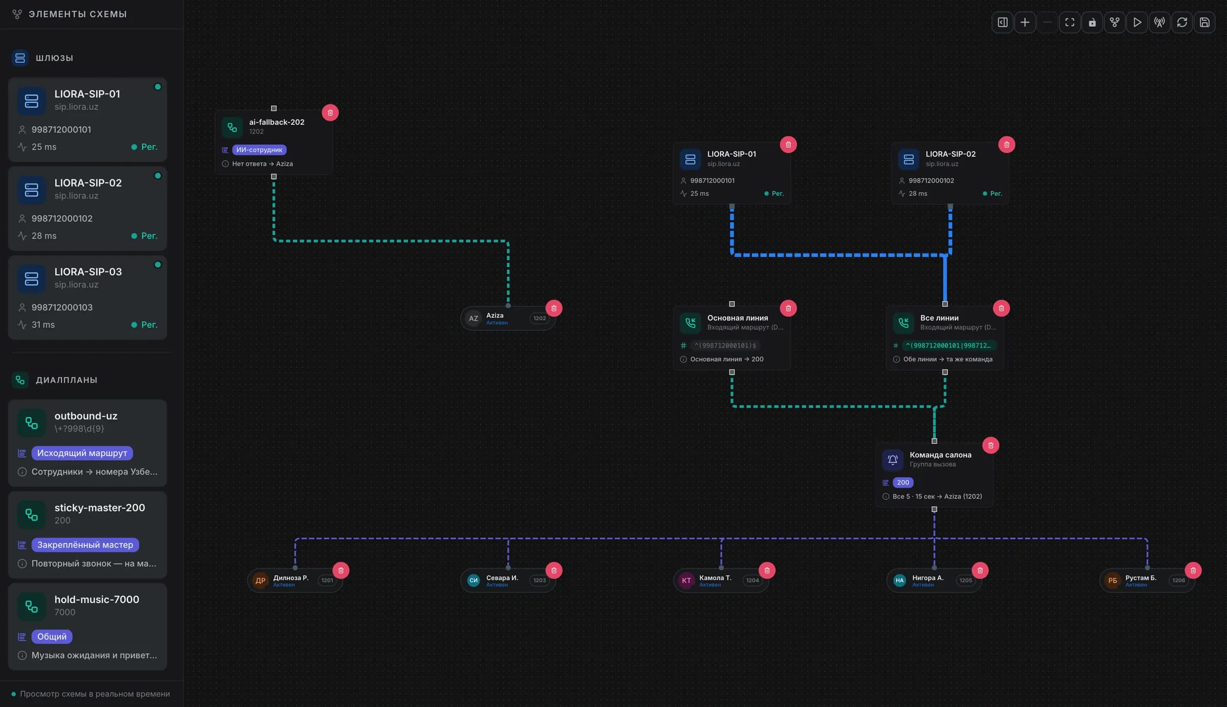Image resolution: width=1227 pixels, height=707 pixels.
Task: Pick the outbound-uz dialplan card
Action: click(88, 443)
